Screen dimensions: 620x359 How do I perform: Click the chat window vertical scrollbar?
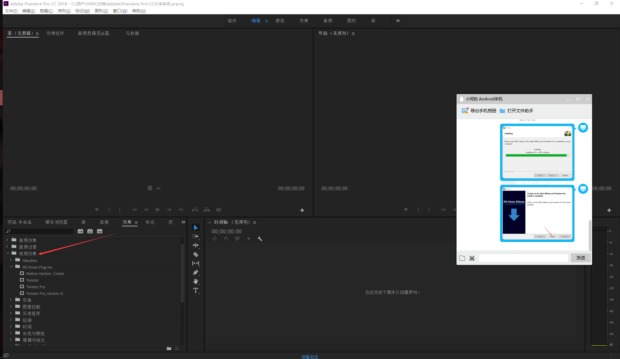pyautogui.click(x=590, y=235)
